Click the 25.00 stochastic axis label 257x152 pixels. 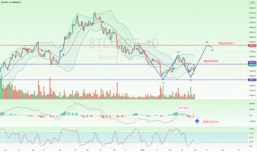pos(251,142)
